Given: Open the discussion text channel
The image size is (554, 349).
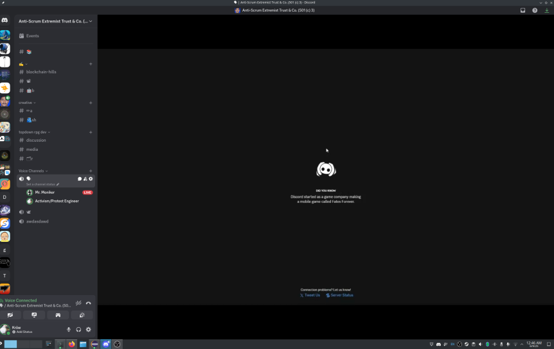Looking at the screenshot, I should (56, 140).
